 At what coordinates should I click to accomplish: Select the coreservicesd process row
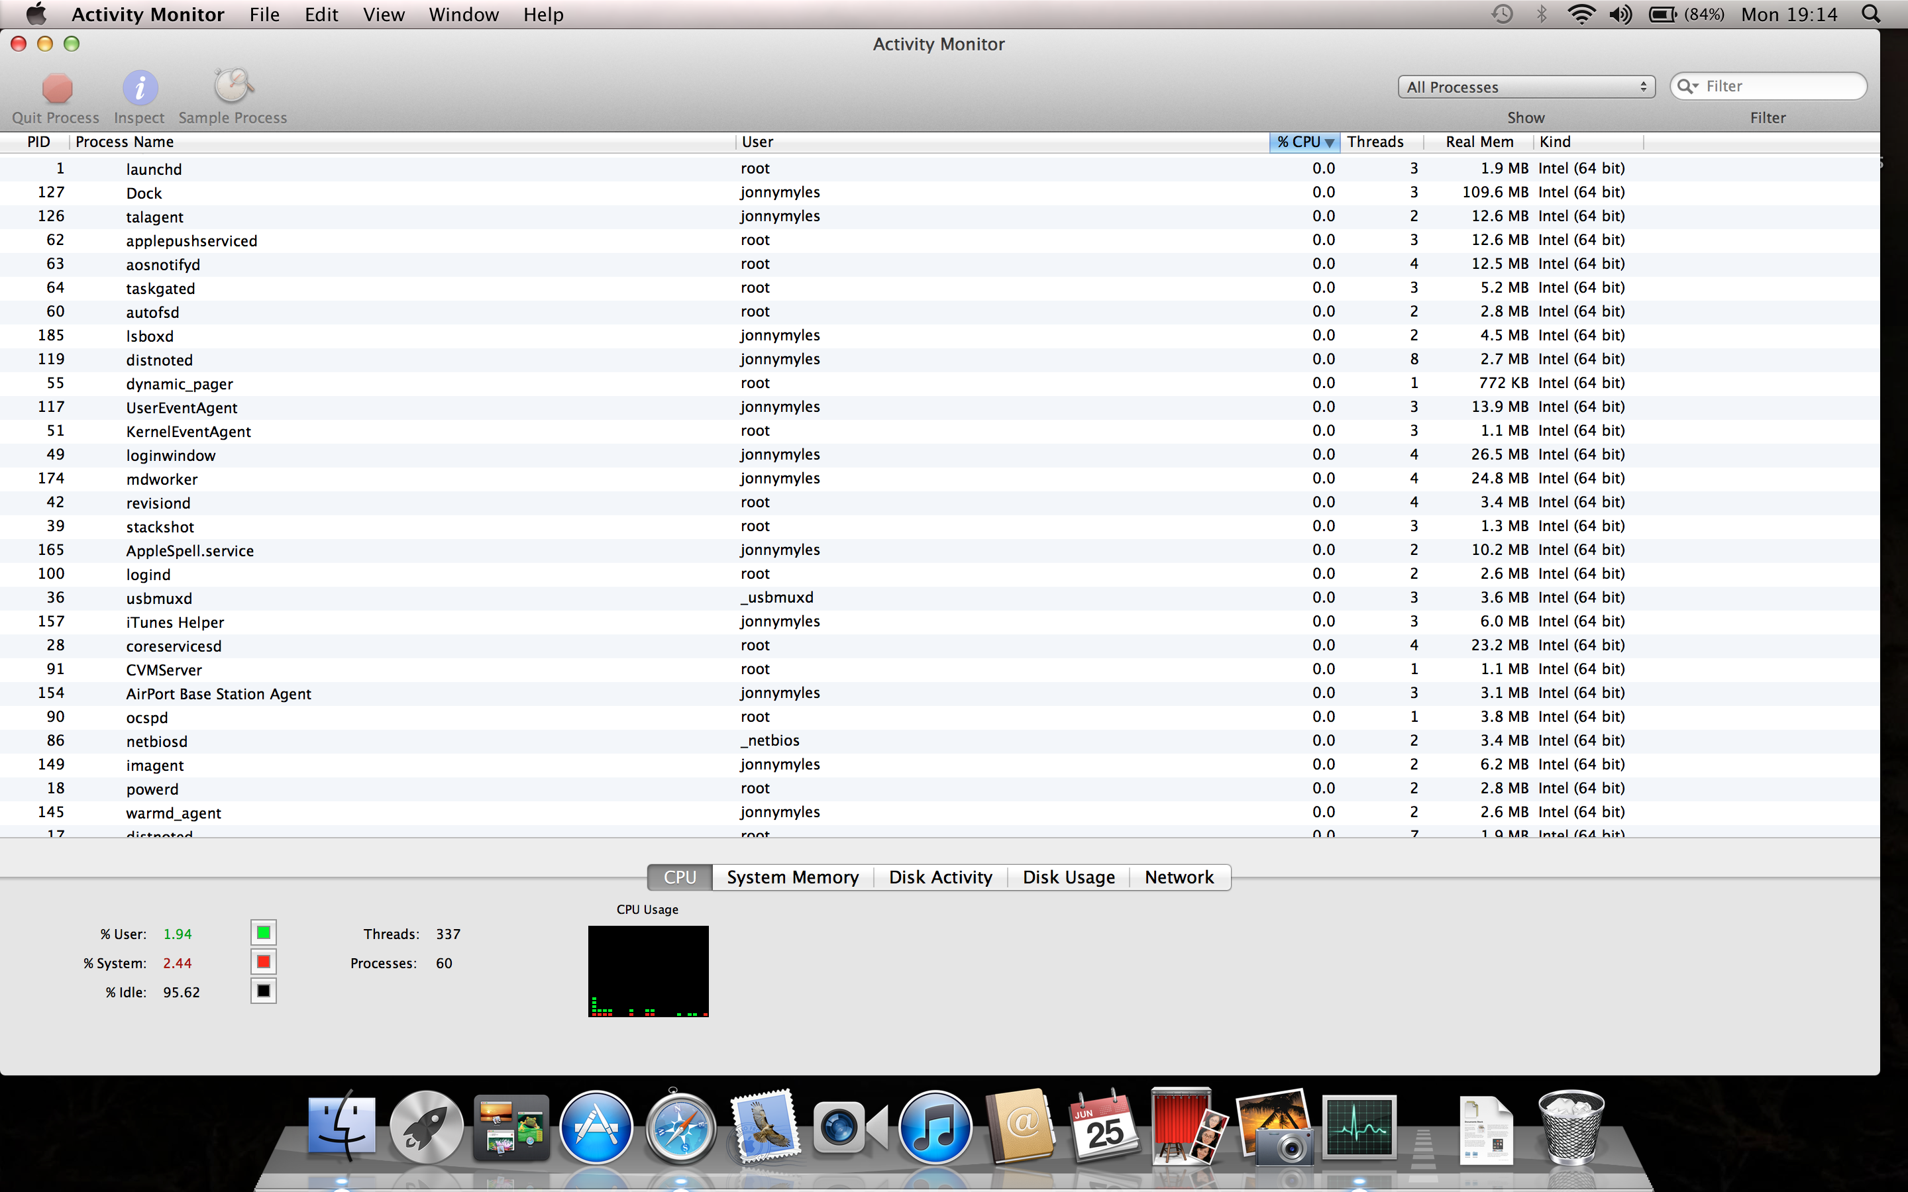[940, 646]
